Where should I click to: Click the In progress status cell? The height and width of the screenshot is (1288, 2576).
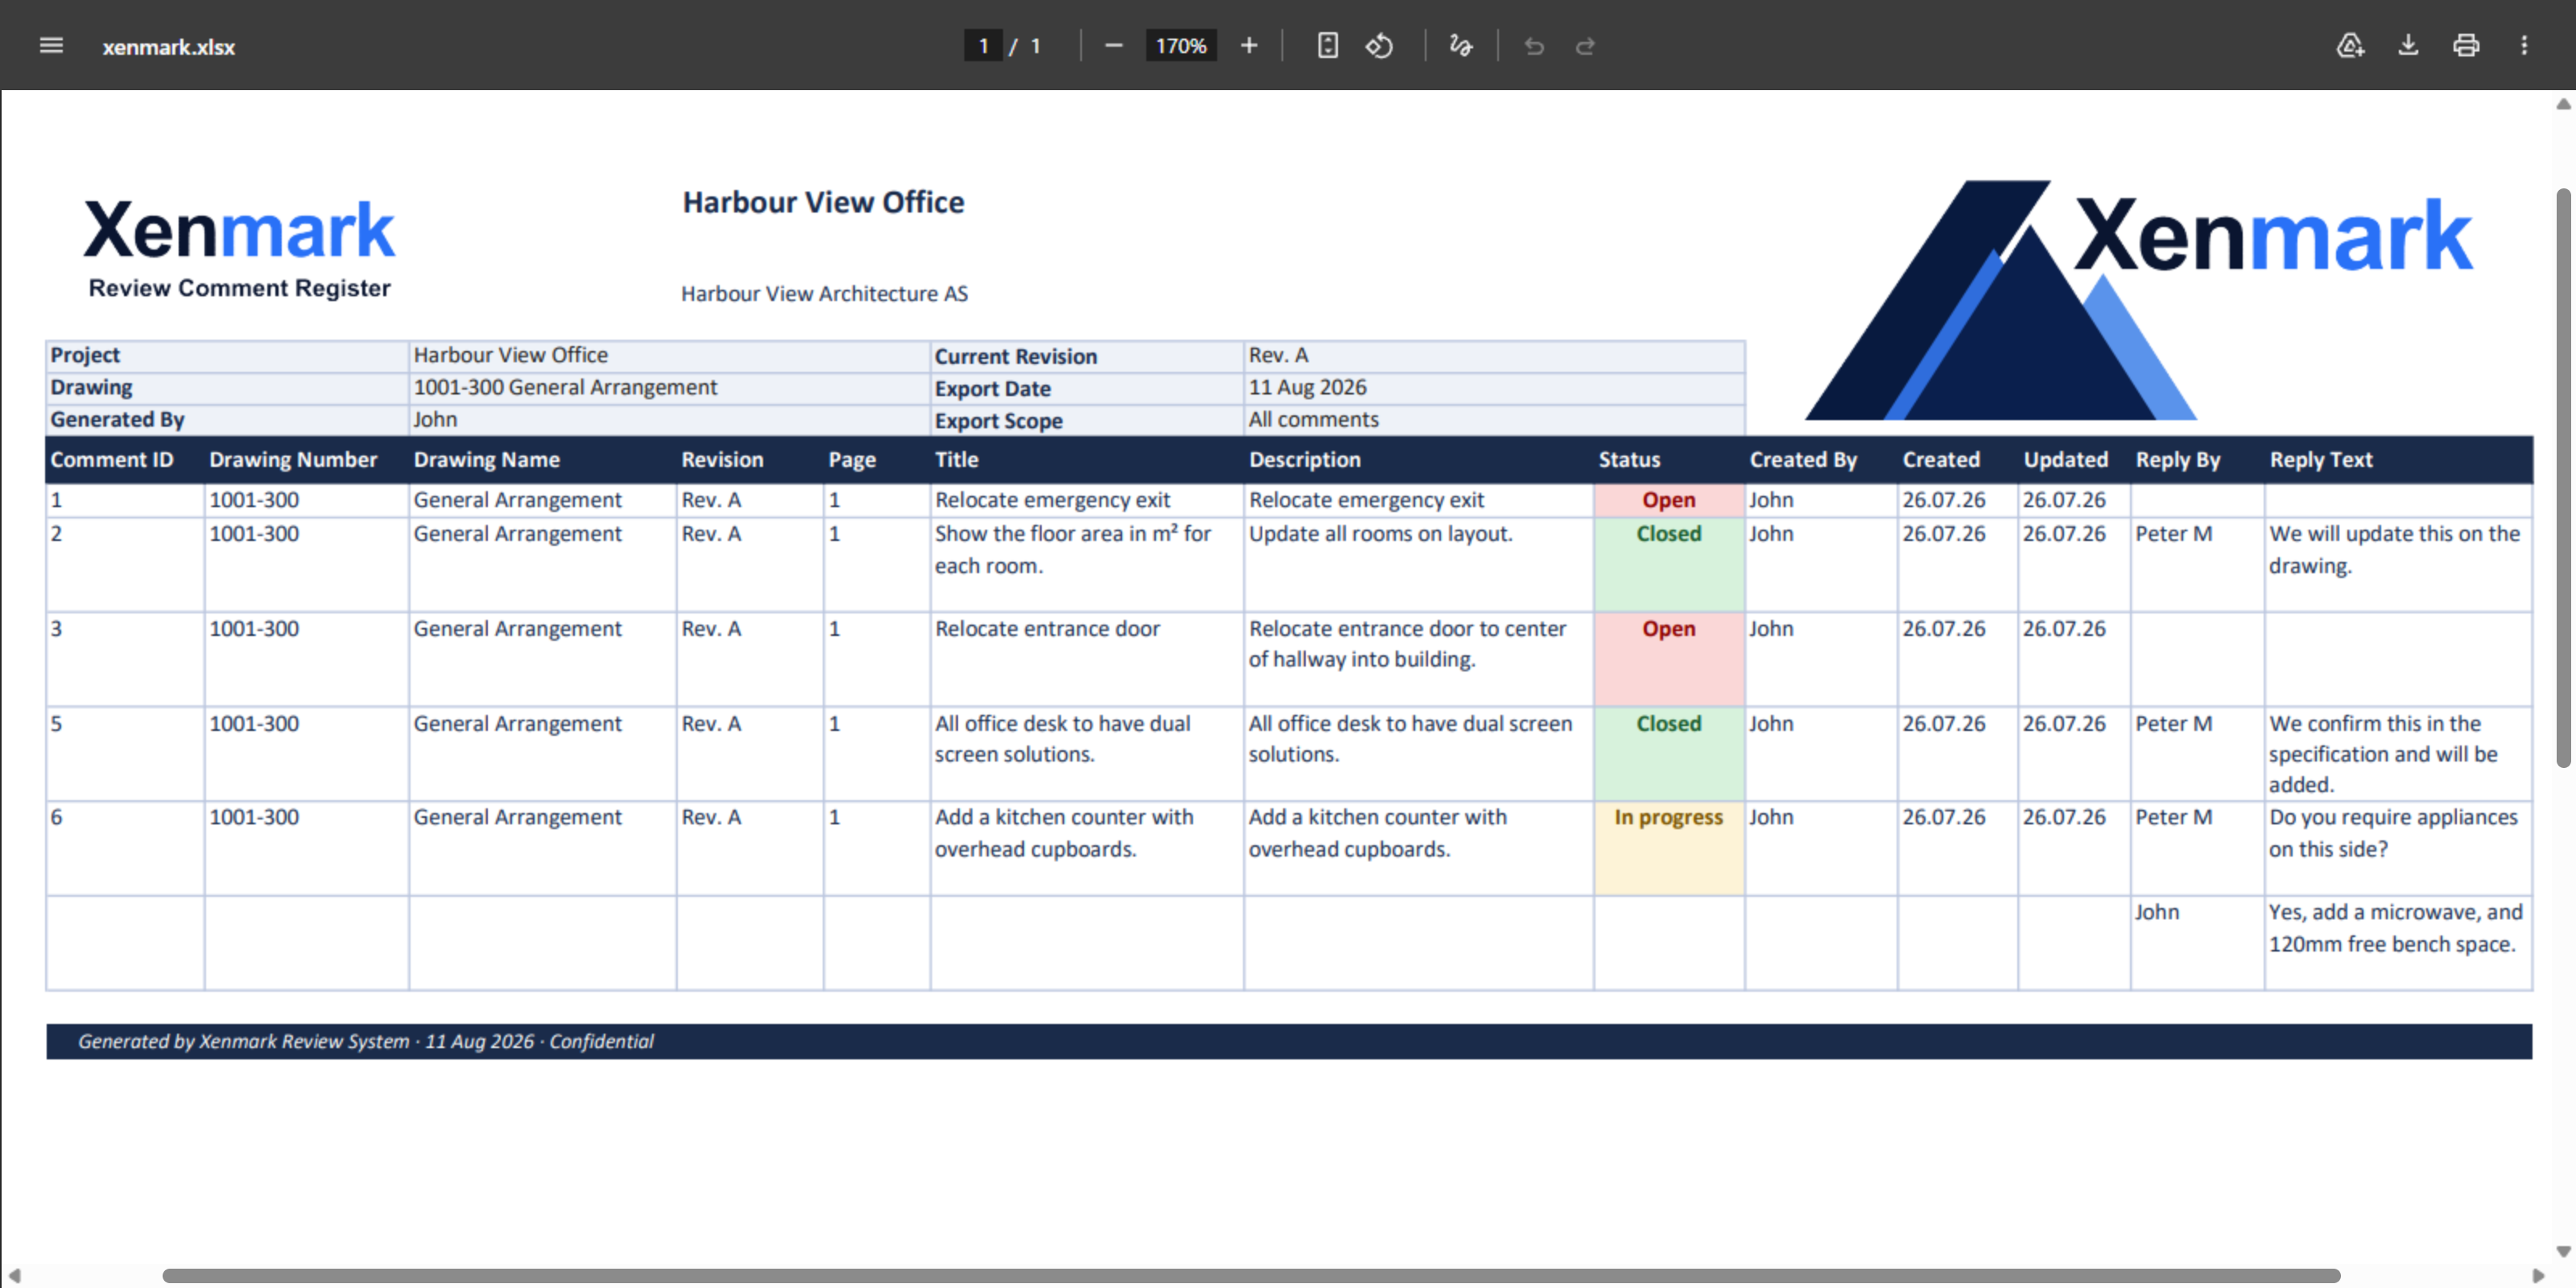(1669, 848)
